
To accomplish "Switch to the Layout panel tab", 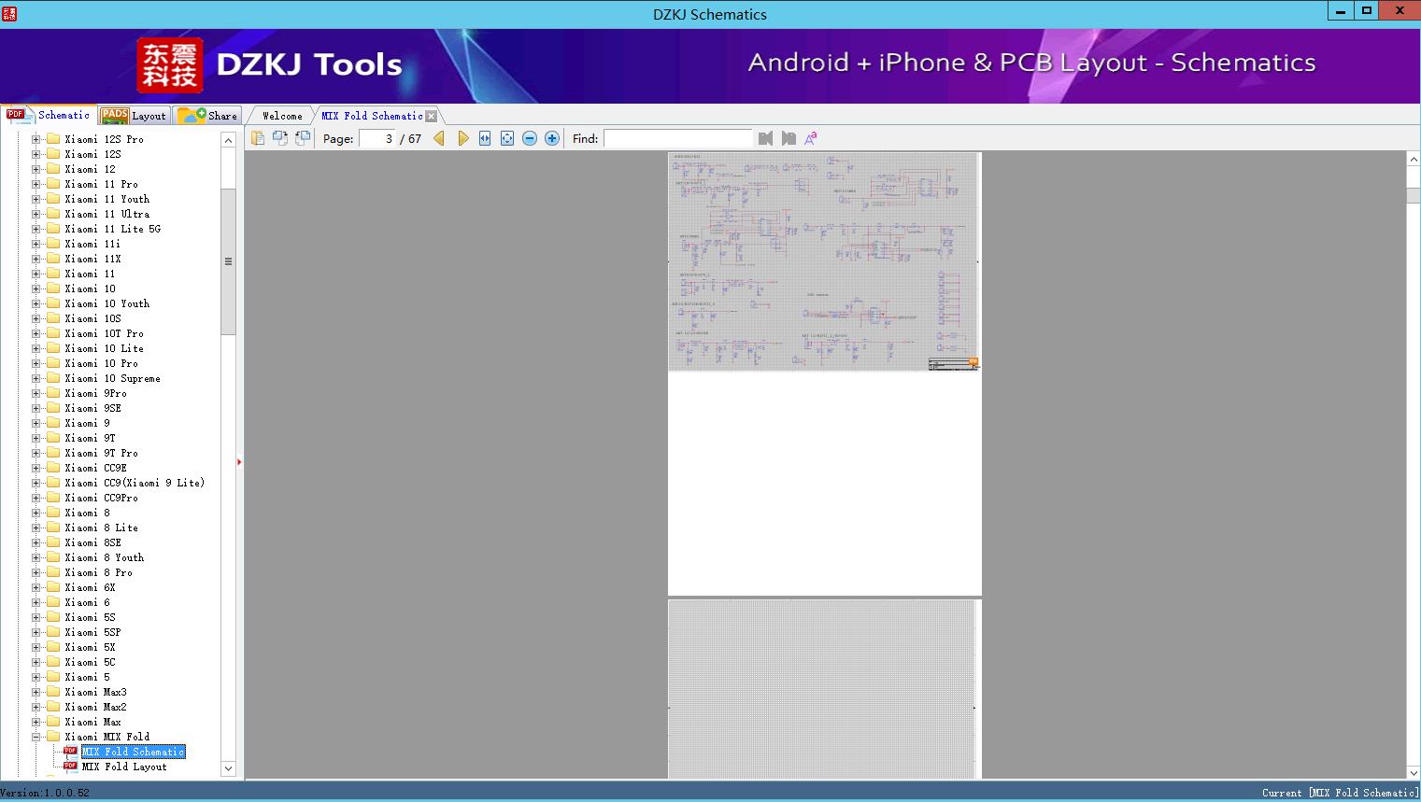I will click(134, 116).
